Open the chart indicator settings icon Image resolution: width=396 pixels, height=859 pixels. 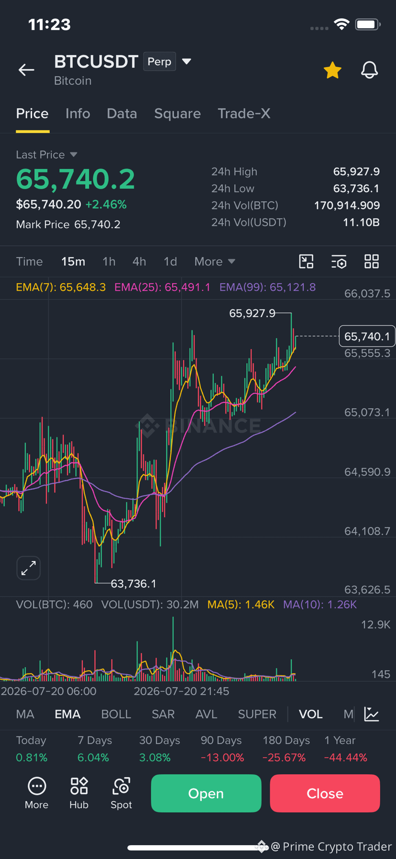pos(339,262)
